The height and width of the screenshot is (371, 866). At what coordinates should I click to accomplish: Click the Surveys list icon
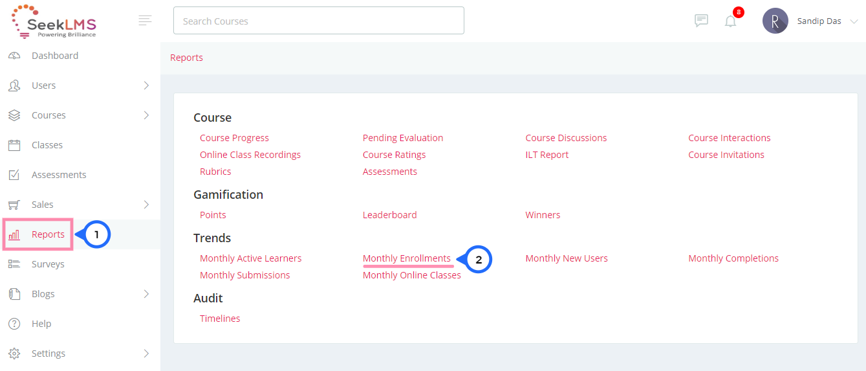(x=14, y=264)
